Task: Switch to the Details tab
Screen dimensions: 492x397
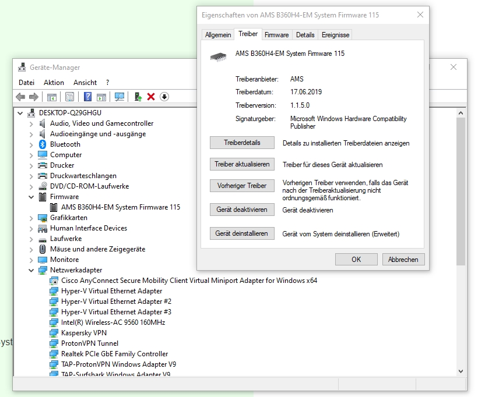Action: [x=305, y=35]
